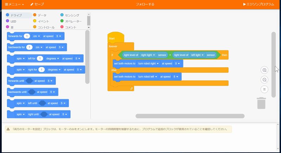Select the purple LED category
Image resolution: width=281 pixels, height=153 pixels.
pyautogui.click(x=13, y=21)
